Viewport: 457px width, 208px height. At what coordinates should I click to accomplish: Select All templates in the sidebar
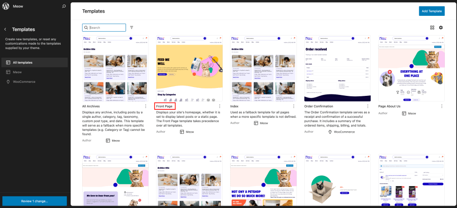pyautogui.click(x=35, y=62)
